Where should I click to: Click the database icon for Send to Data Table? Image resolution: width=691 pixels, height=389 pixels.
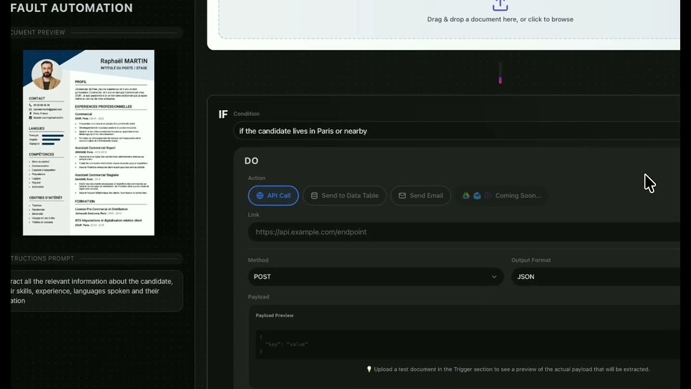tap(314, 196)
